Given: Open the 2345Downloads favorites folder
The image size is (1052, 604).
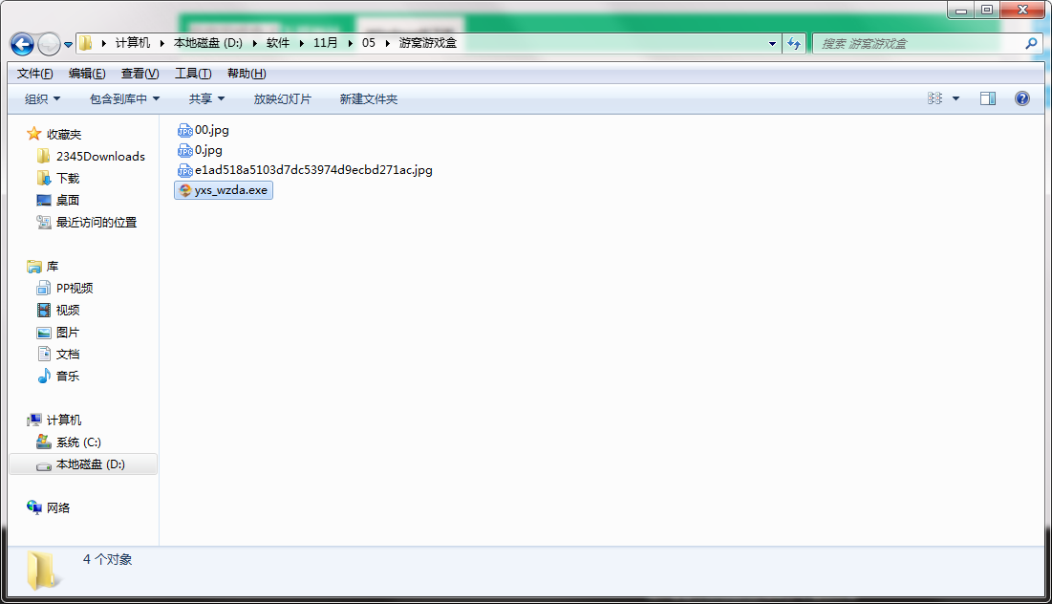Looking at the screenshot, I should [x=99, y=157].
